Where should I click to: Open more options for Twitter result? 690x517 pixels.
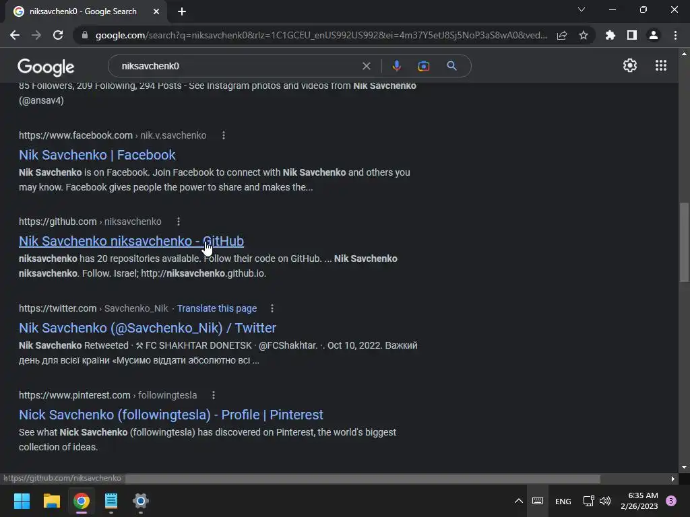click(x=272, y=308)
